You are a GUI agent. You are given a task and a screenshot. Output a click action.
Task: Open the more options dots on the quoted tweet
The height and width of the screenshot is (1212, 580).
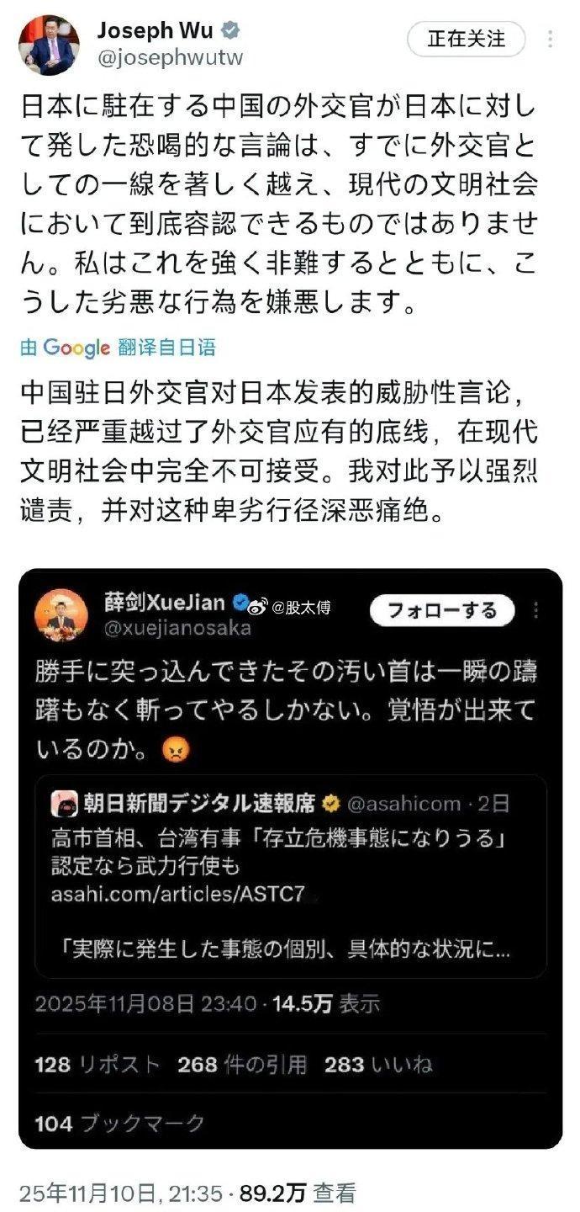pos(537,610)
